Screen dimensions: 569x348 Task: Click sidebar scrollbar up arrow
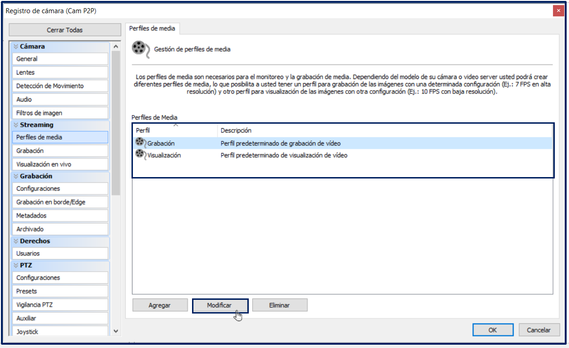(x=116, y=46)
